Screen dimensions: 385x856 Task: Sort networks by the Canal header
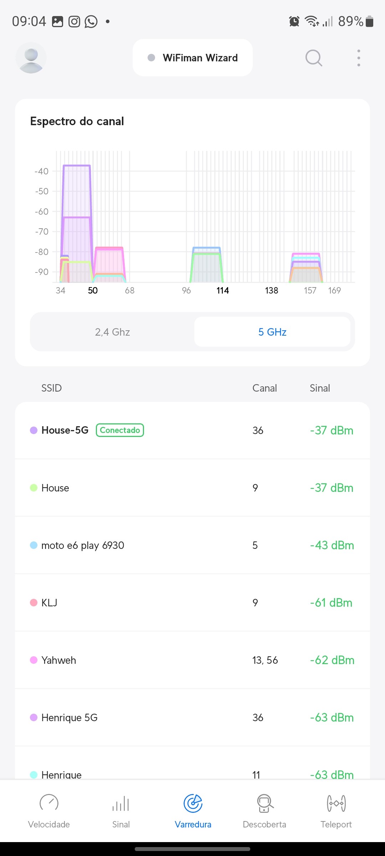tap(265, 388)
